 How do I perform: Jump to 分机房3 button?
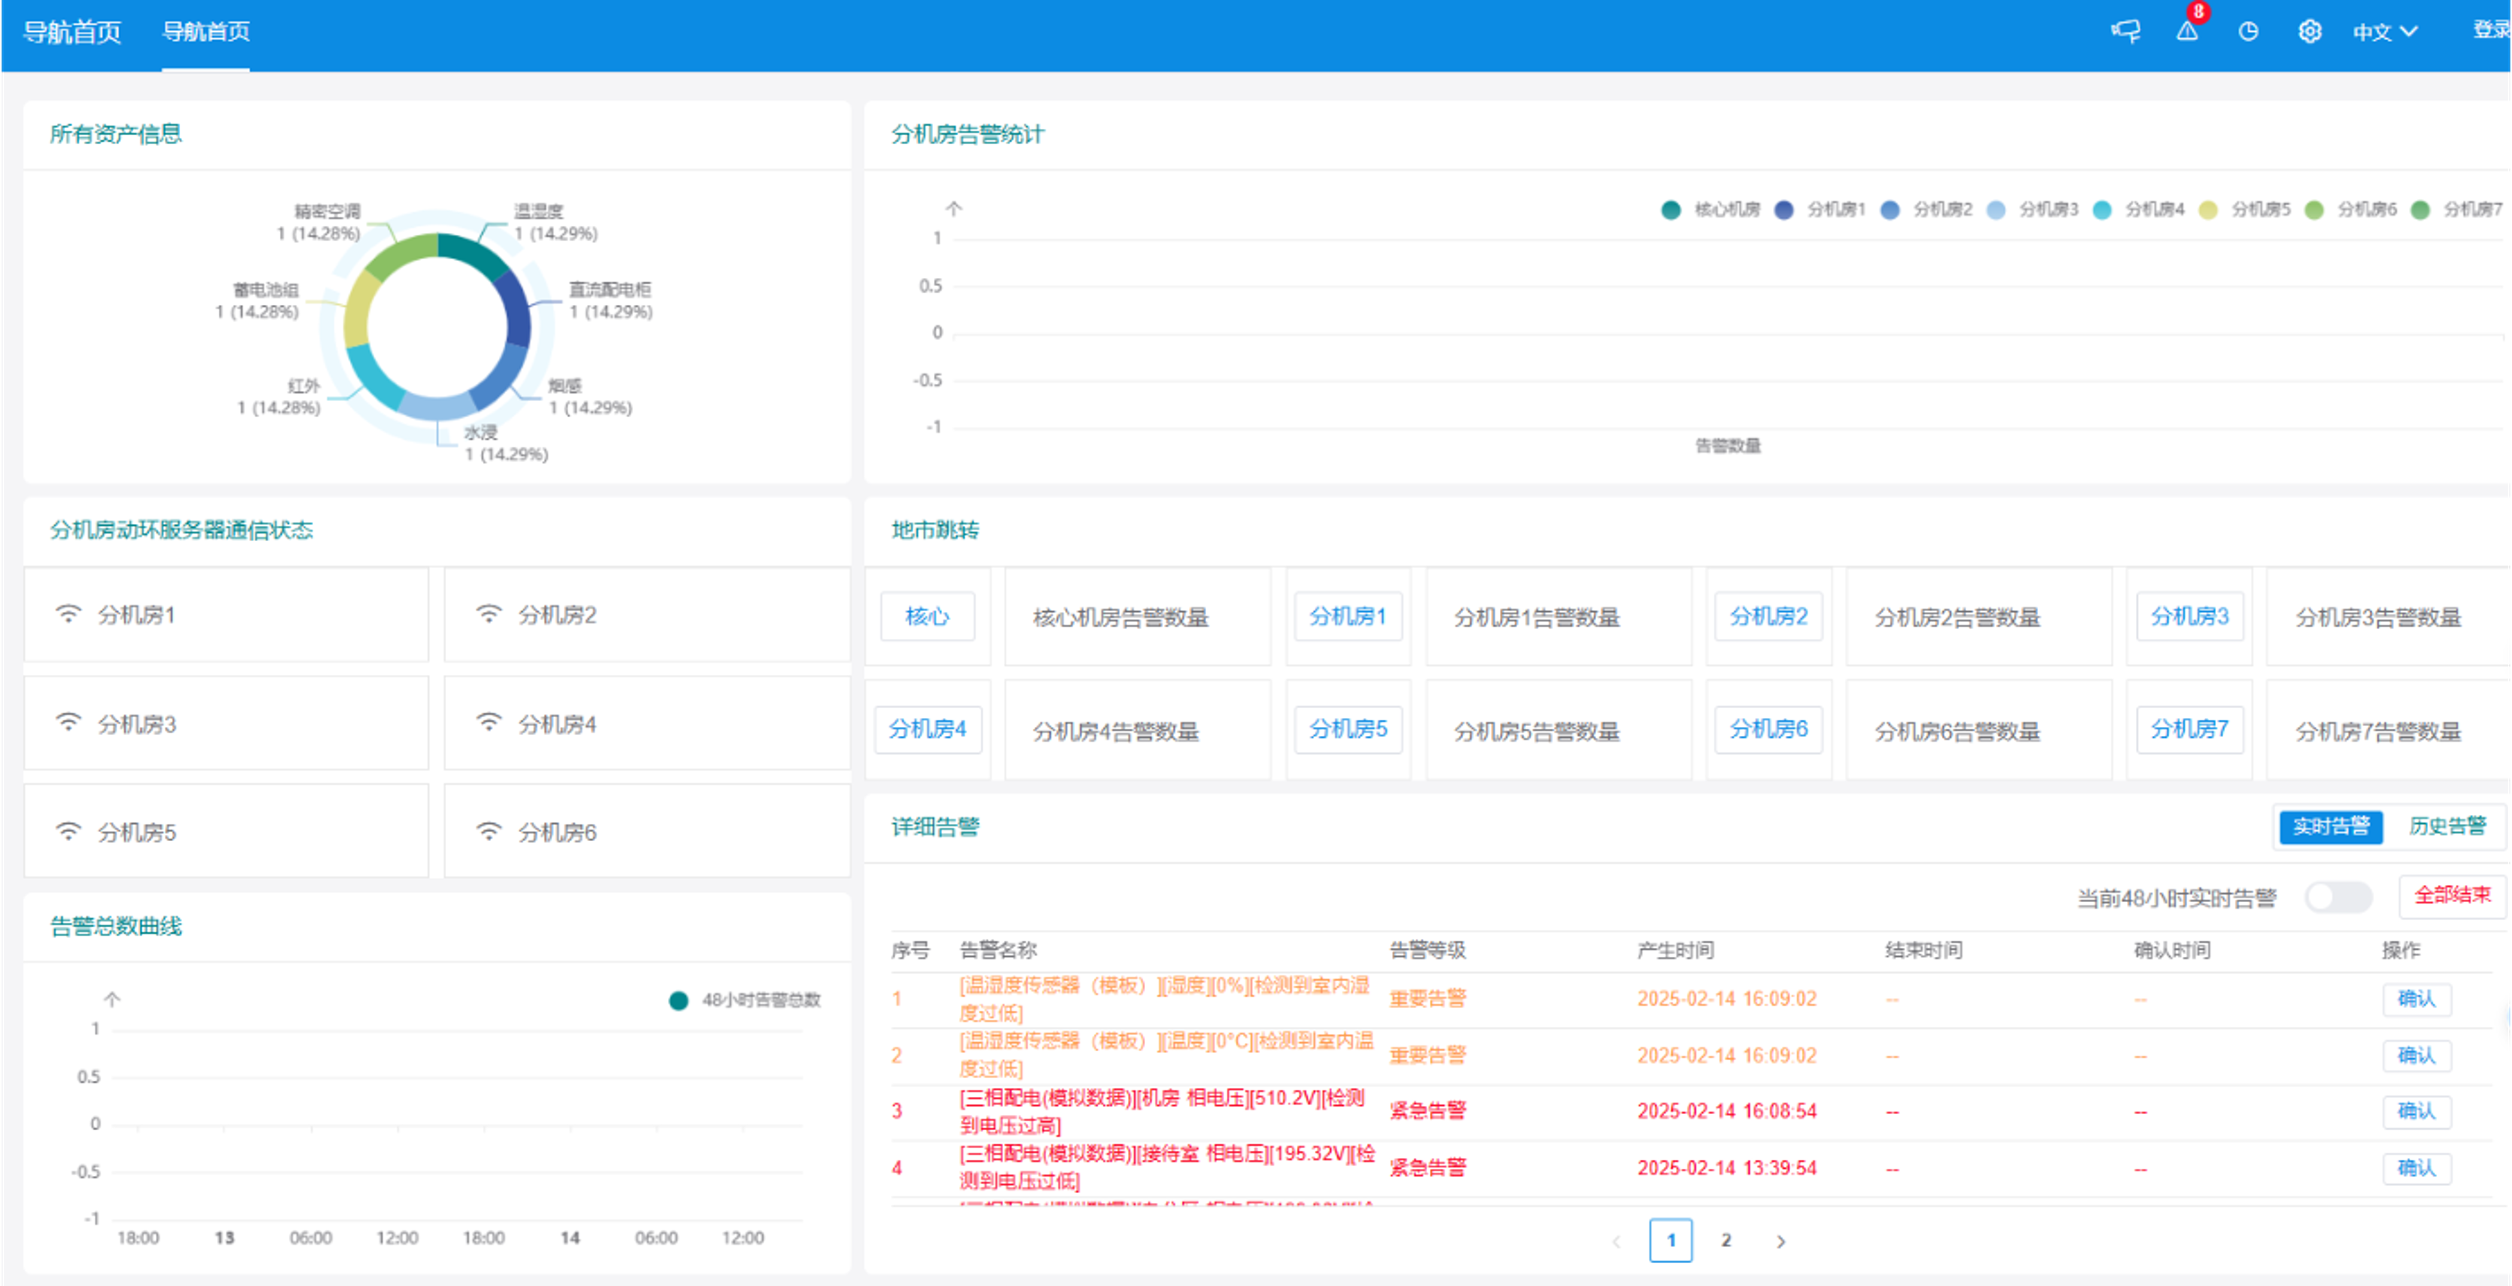pos(2189,616)
